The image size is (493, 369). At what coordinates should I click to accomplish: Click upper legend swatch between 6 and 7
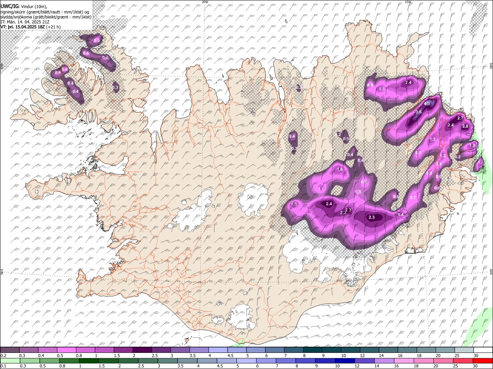click(275, 350)
